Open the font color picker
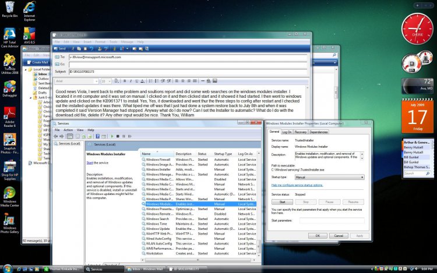 coord(142,81)
